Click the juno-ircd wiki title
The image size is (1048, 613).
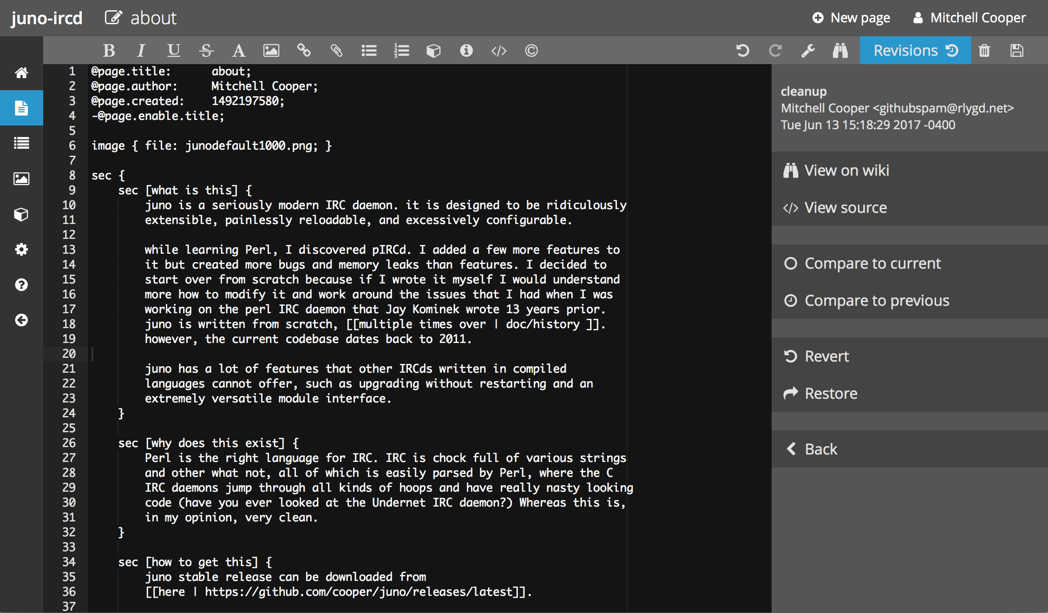[46, 18]
